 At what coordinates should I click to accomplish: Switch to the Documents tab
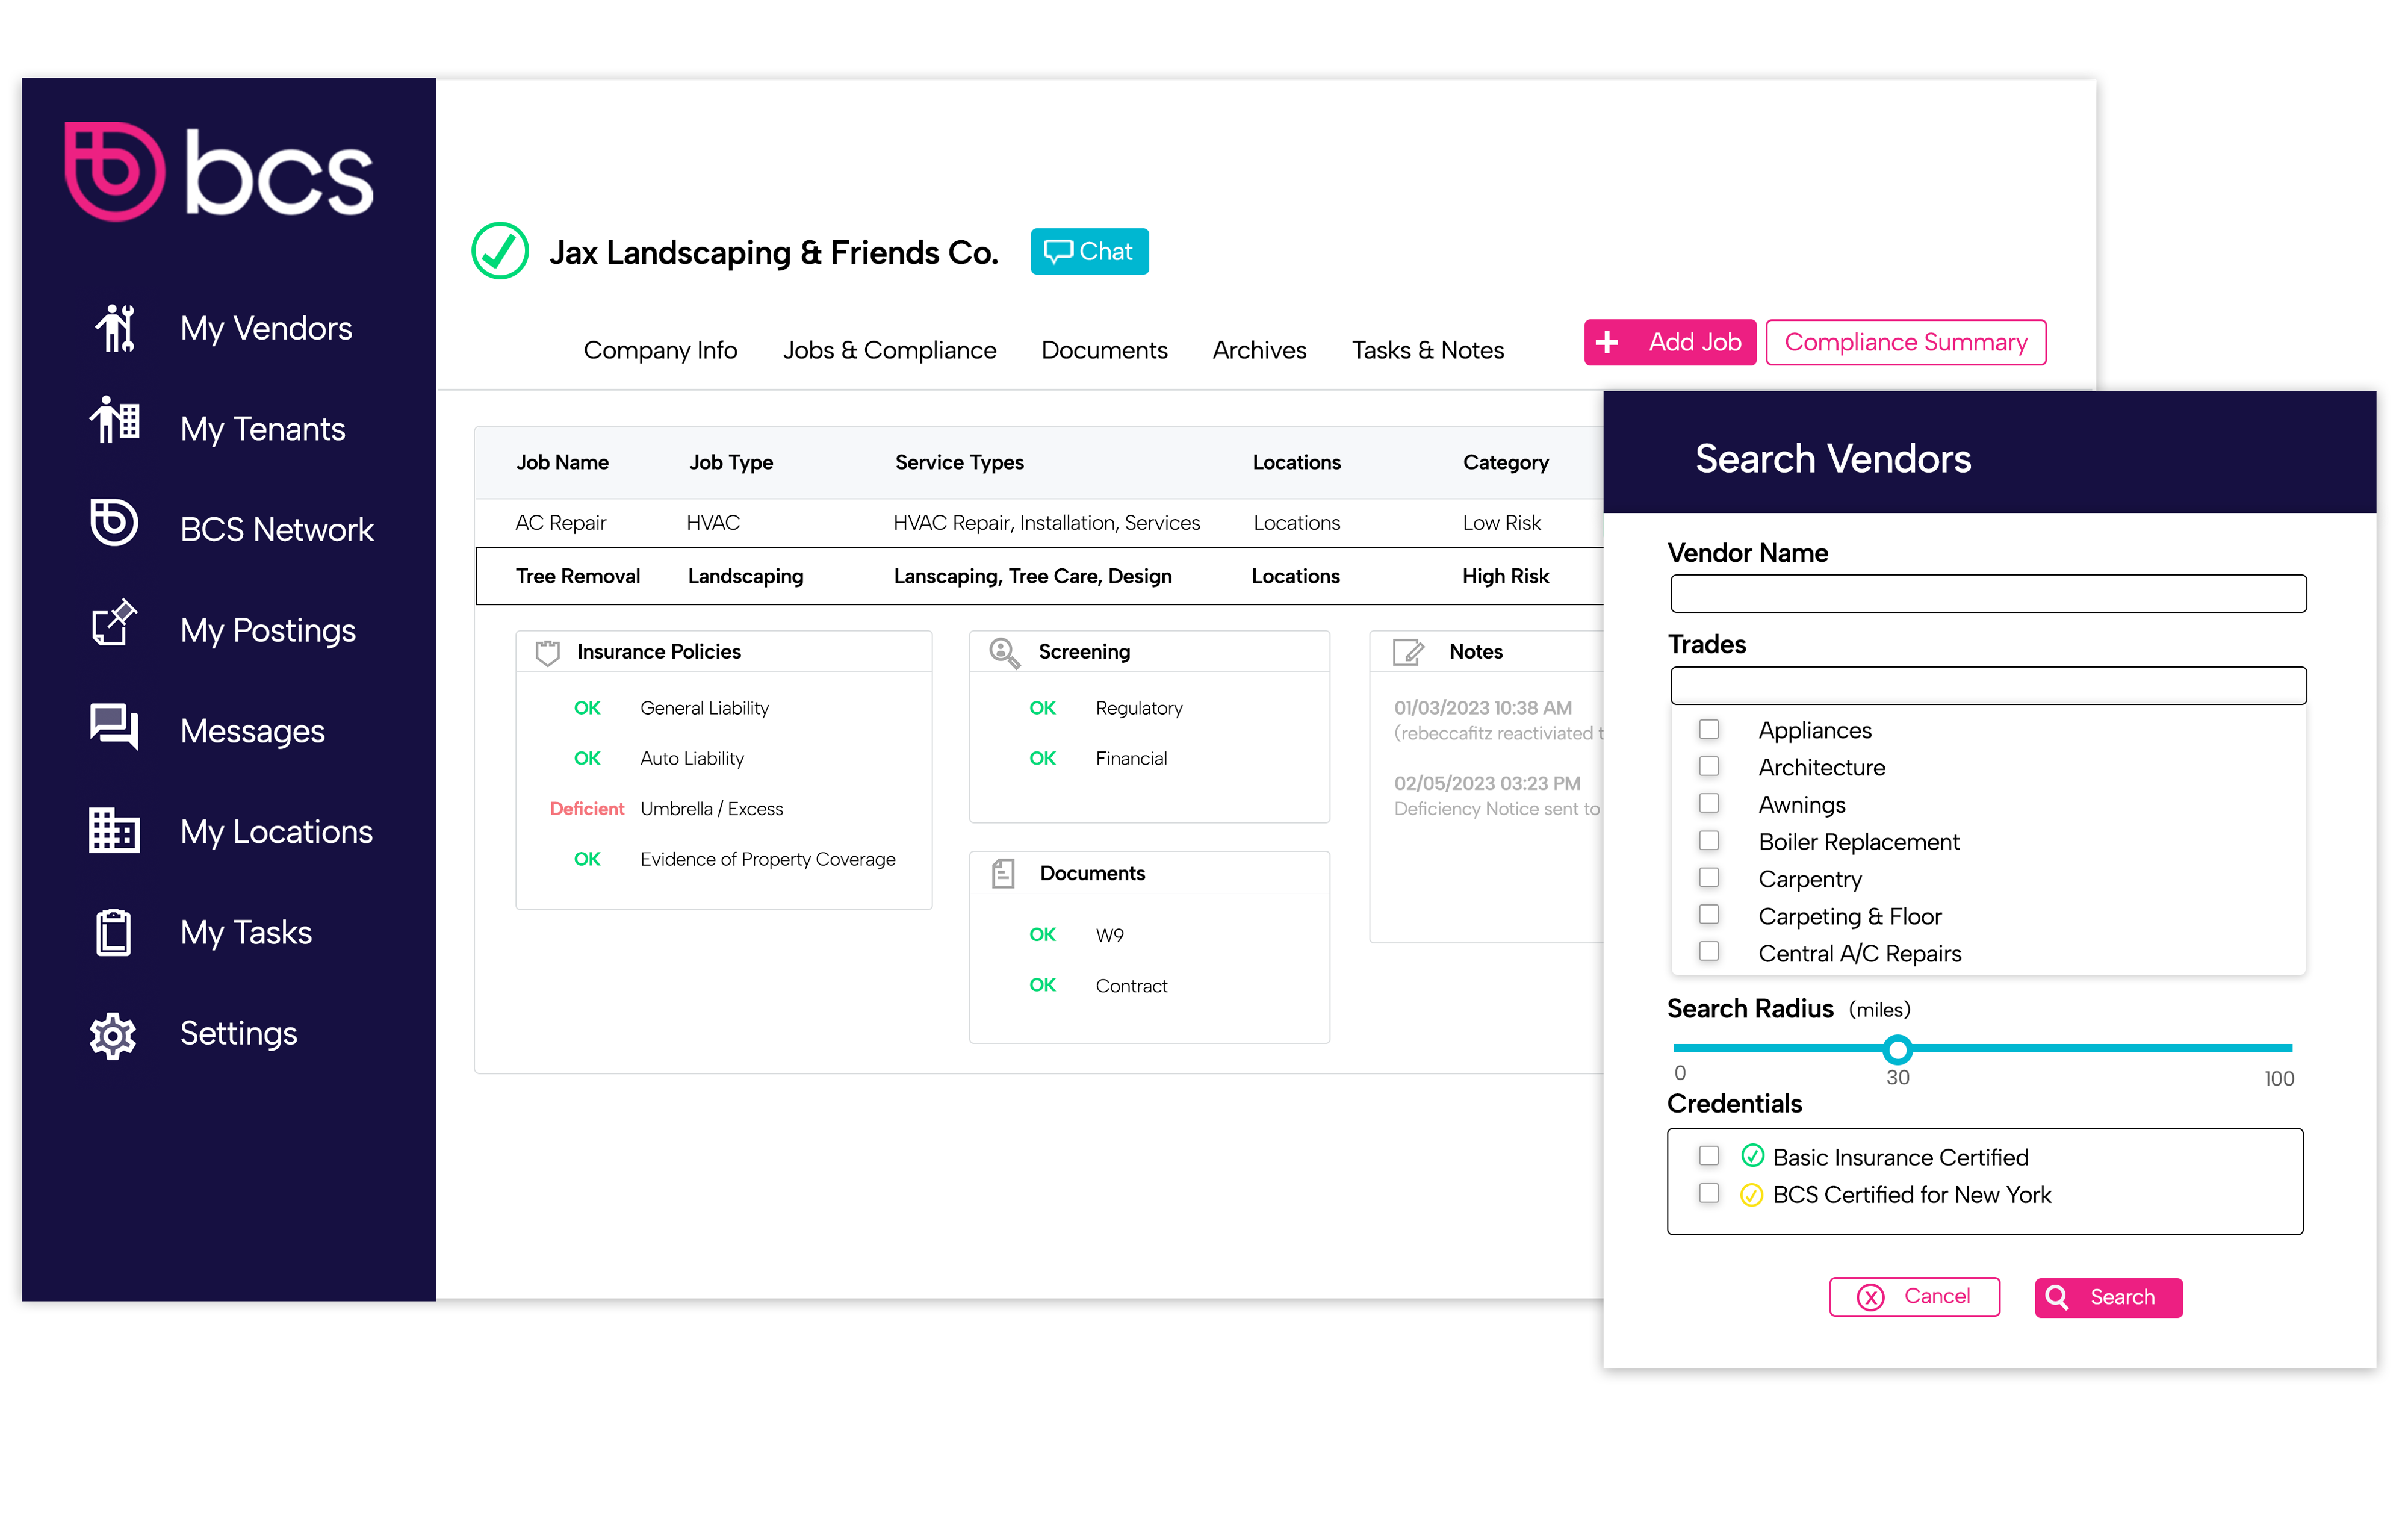point(1104,350)
